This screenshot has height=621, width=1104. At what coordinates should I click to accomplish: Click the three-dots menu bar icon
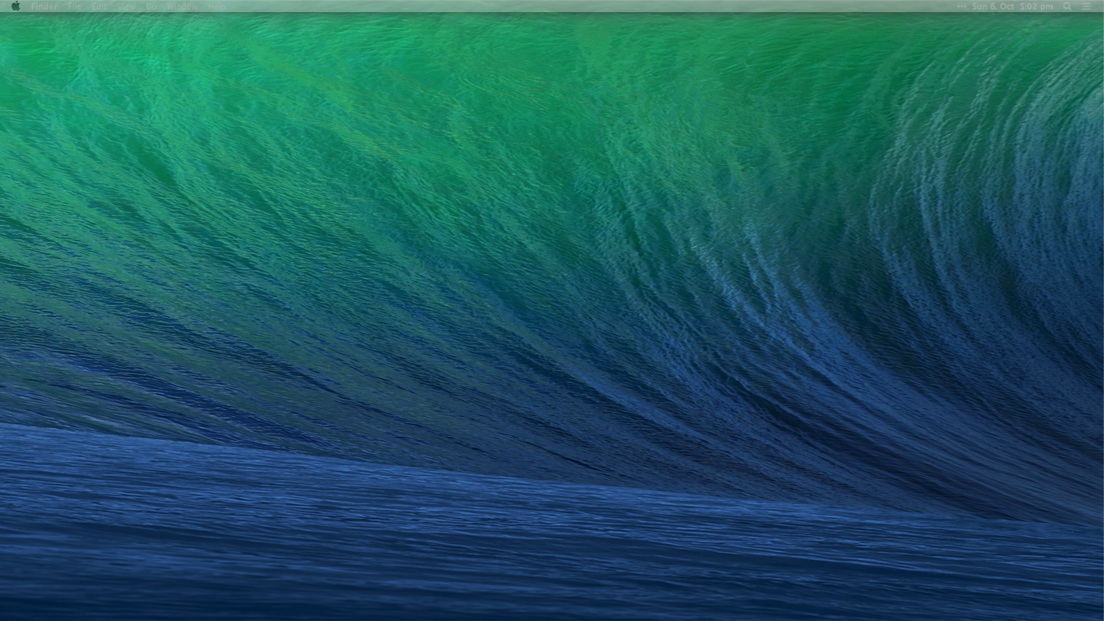coord(961,6)
